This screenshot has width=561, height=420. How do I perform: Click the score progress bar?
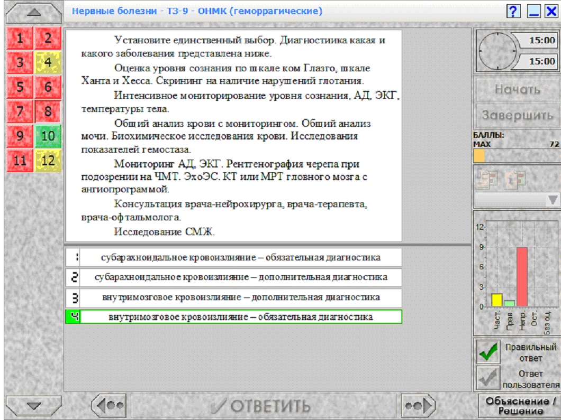pos(517,156)
